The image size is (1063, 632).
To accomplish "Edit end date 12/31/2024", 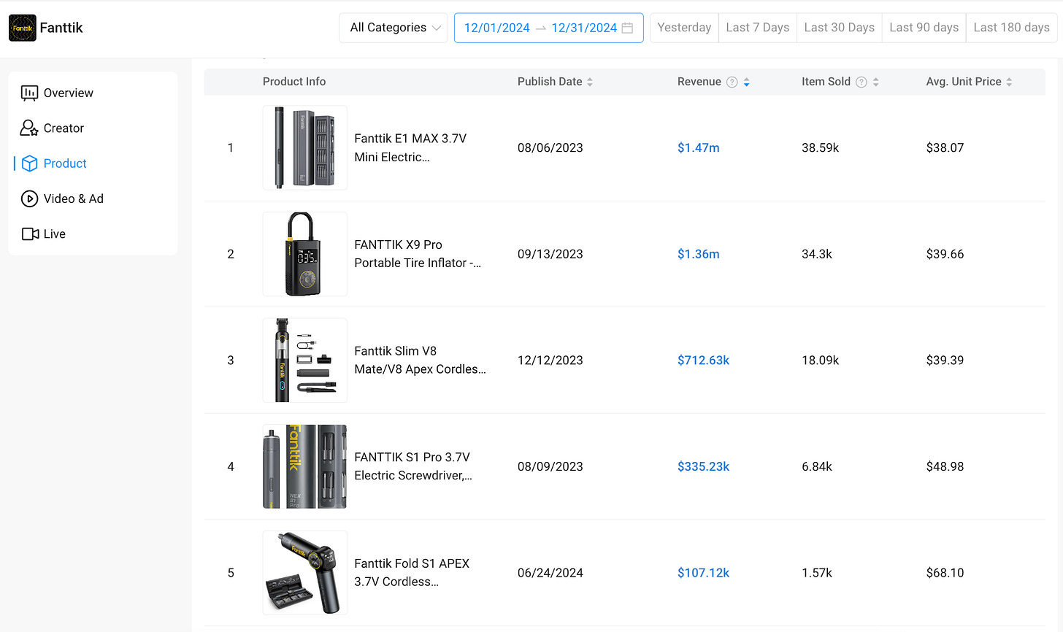I will 584,28.
